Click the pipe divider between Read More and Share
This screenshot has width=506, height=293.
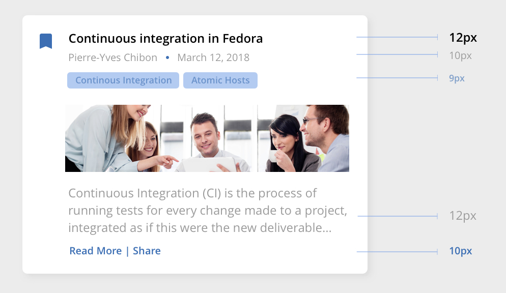coord(127,251)
